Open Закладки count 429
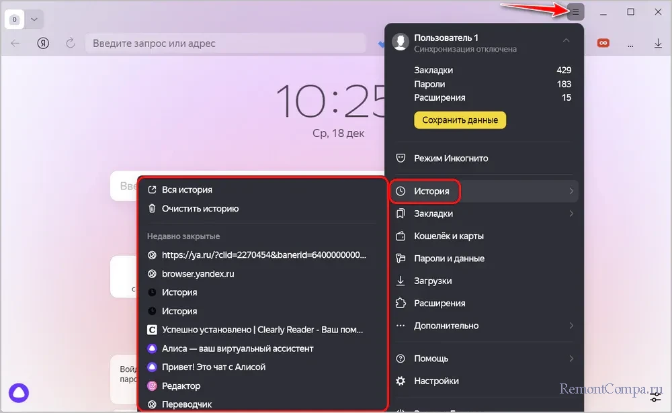This screenshot has width=672, height=413. [493, 70]
